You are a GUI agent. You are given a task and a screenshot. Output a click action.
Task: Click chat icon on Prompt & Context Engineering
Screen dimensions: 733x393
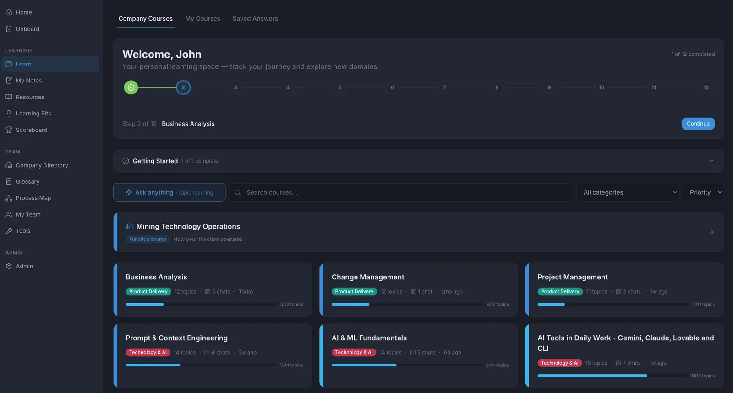pos(207,353)
